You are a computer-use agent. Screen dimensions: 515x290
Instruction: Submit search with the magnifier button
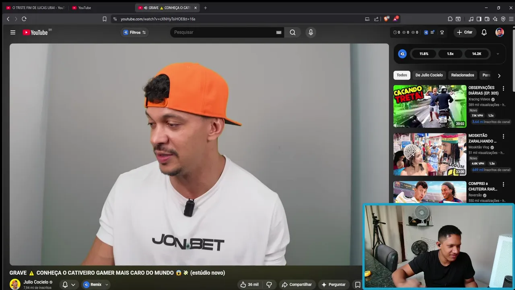[x=293, y=32]
